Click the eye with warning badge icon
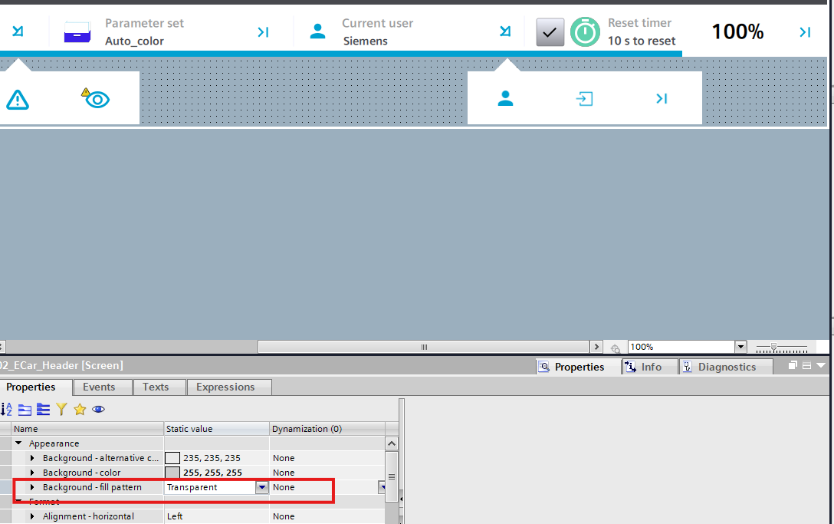Viewport: 834px width, 524px height. tap(96, 98)
